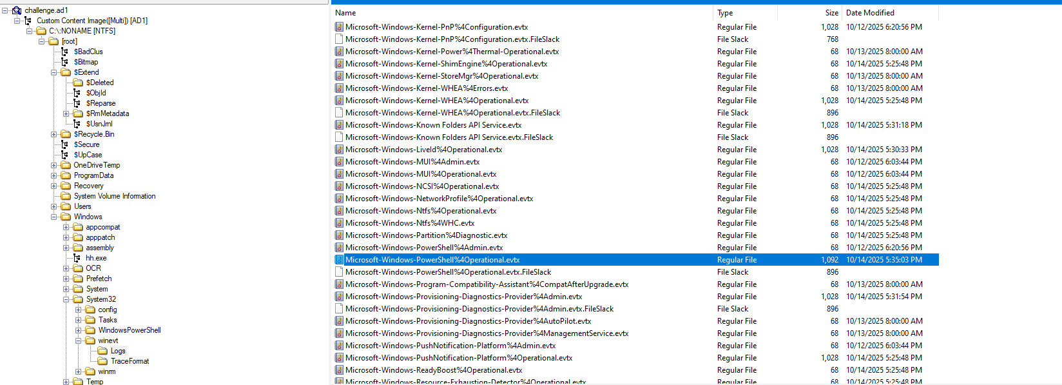The width and height of the screenshot is (1062, 385).
Task: Select the Recovery folder in tree
Action: 88,186
